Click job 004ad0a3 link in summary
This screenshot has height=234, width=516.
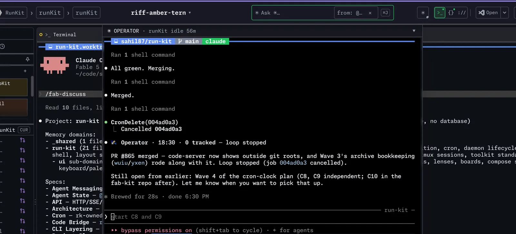293,163
